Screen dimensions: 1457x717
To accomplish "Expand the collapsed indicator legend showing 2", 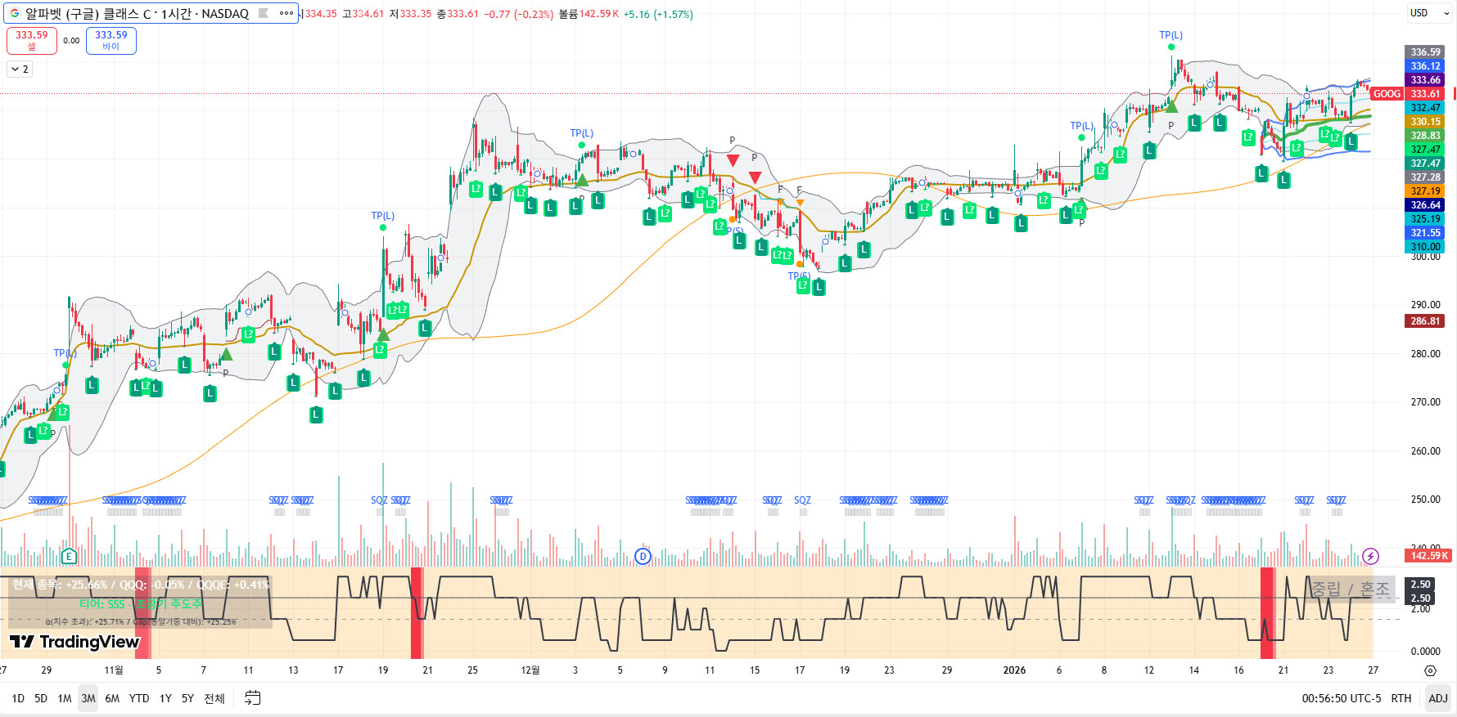I will [20, 69].
